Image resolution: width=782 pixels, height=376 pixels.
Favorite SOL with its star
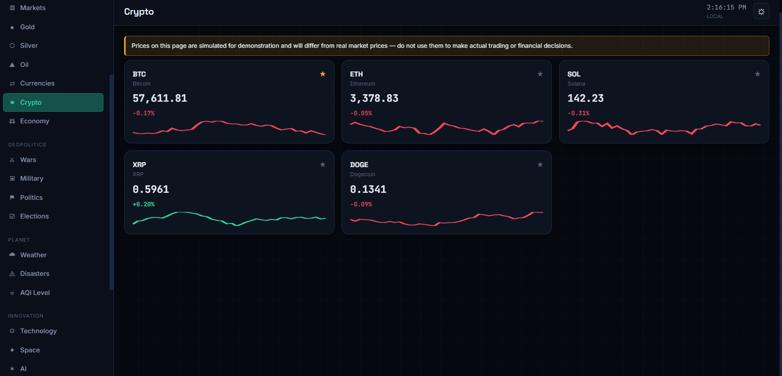click(x=758, y=74)
